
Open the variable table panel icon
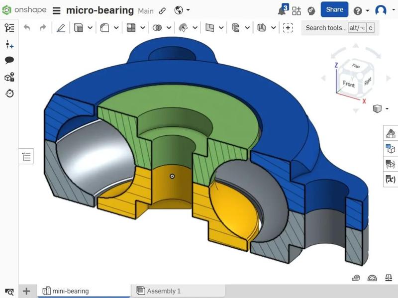(x=391, y=179)
